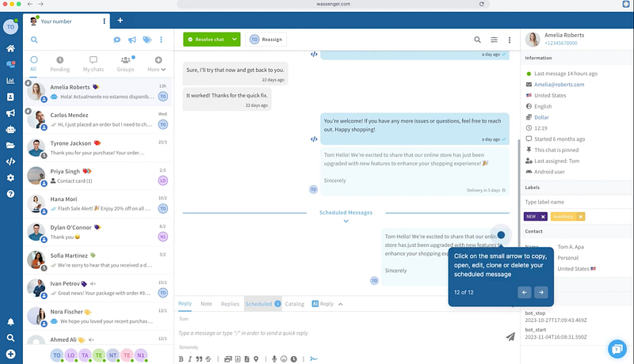Click the labels tag icon above chat list
Image resolution: width=634 pixels, height=364 pixels.
(147, 40)
